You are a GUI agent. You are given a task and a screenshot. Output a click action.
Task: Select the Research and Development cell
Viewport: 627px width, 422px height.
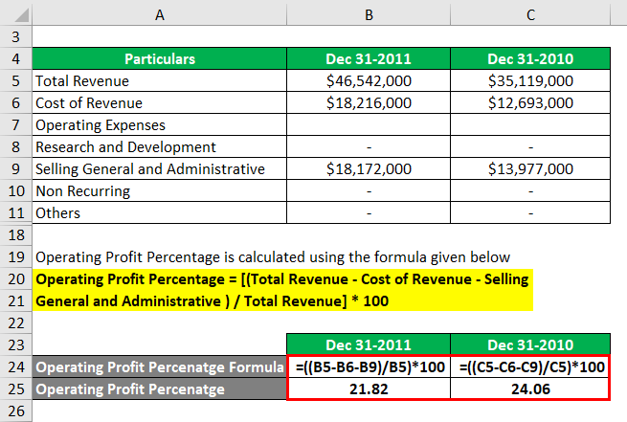[x=160, y=146]
